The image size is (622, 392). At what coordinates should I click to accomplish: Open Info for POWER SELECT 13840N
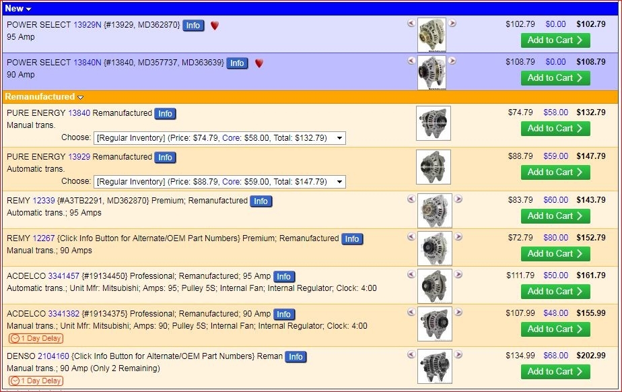click(x=237, y=63)
